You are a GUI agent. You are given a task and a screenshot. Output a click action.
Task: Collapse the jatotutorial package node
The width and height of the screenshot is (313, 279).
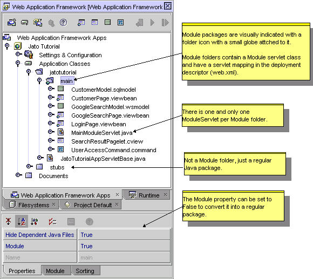point(29,72)
